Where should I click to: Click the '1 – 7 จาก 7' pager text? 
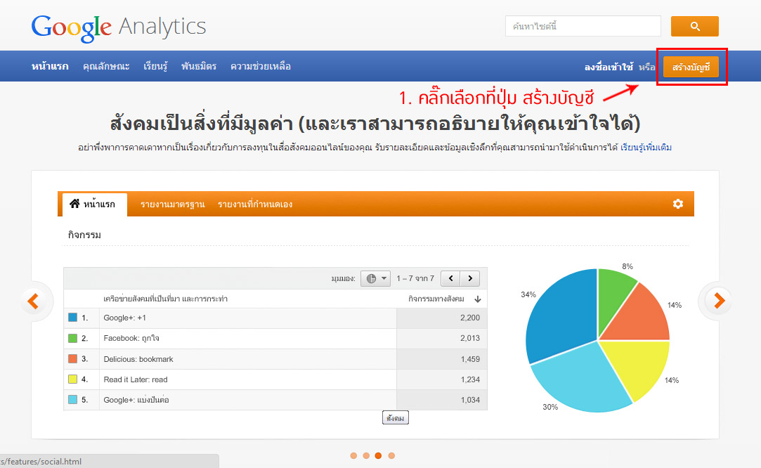click(415, 278)
